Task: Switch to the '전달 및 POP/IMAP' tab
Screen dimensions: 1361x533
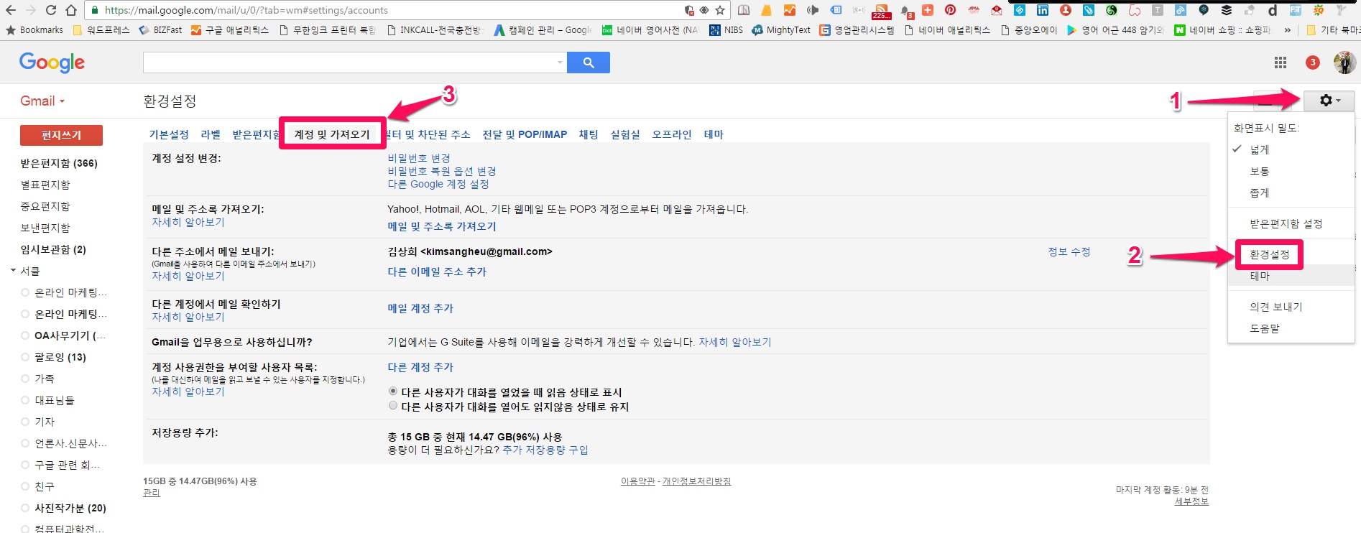Action: (524, 134)
